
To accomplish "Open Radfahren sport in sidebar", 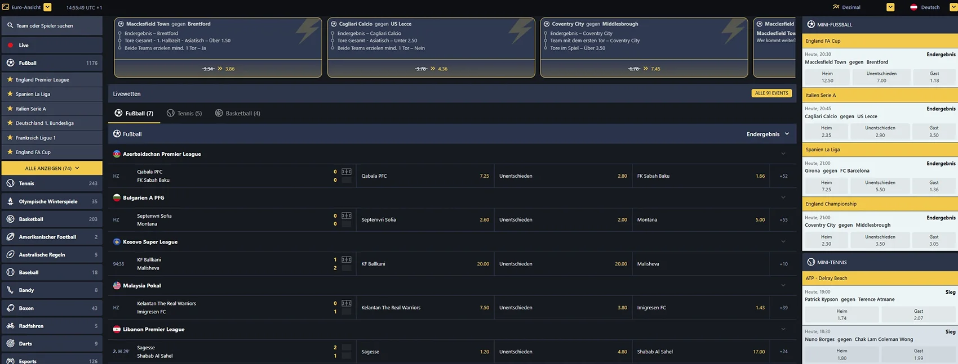I will pos(52,326).
